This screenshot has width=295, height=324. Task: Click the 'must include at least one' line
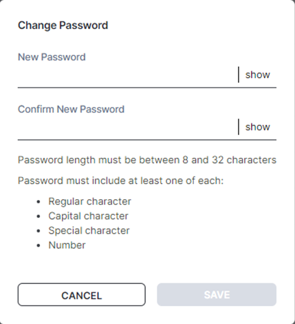click(120, 181)
